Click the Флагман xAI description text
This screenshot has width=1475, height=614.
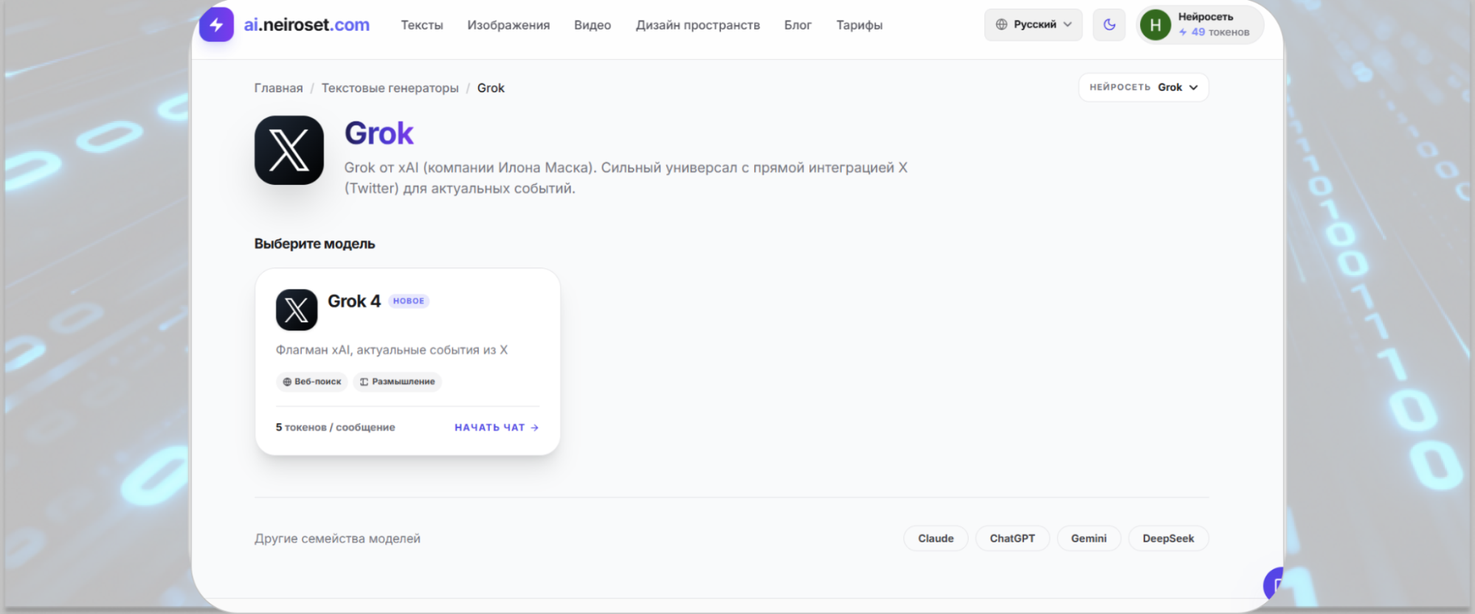pyautogui.click(x=392, y=350)
